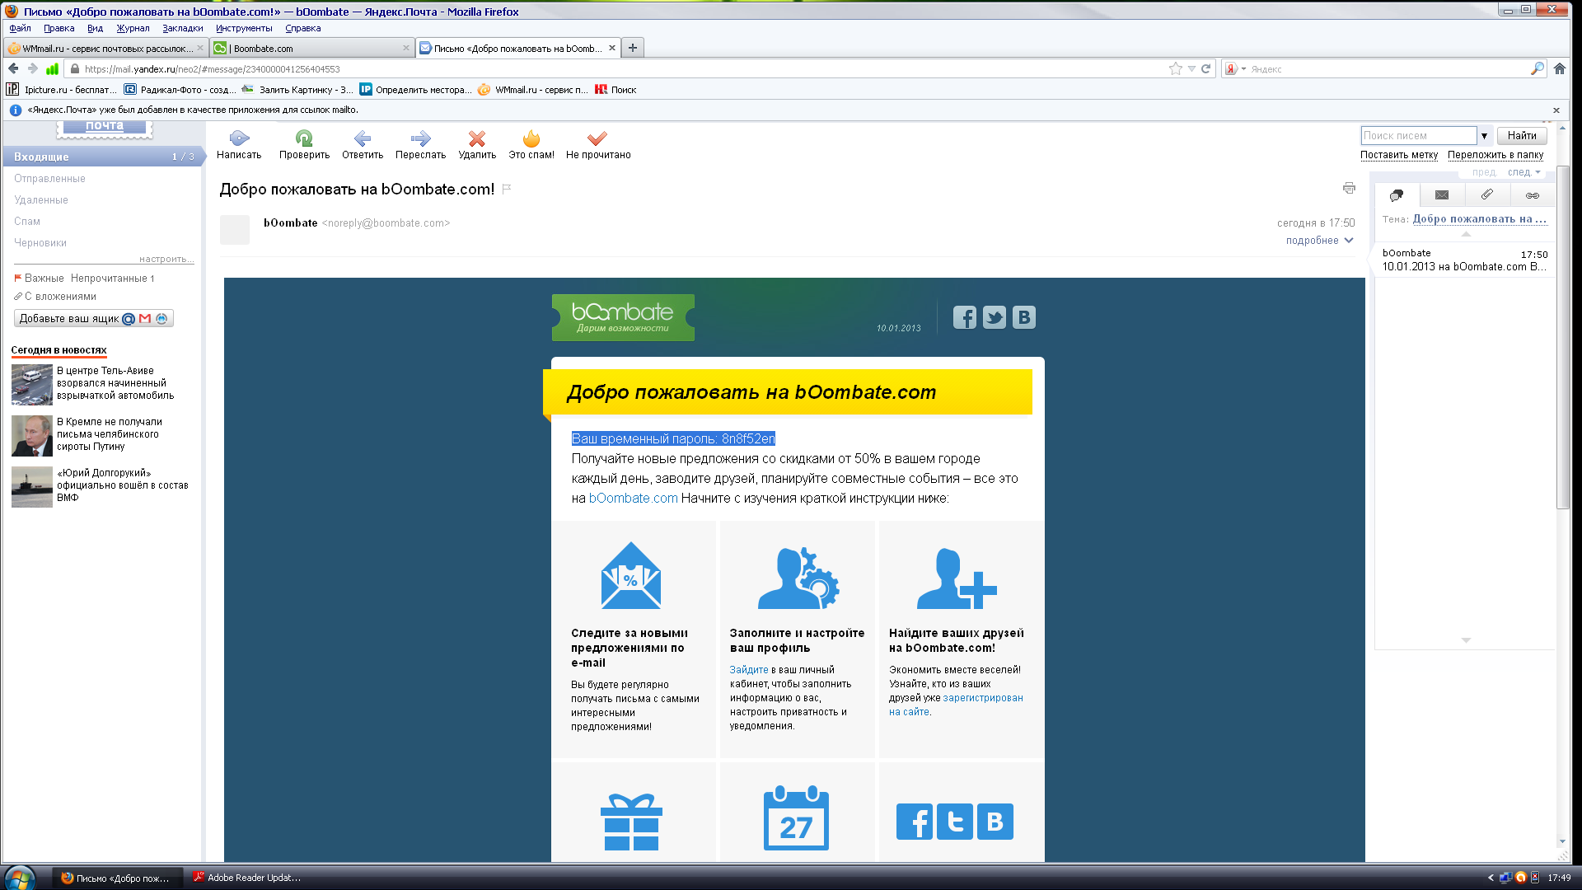This screenshot has height=890, width=1582.
Task: Click the Зайдите profile link
Action: (x=749, y=670)
